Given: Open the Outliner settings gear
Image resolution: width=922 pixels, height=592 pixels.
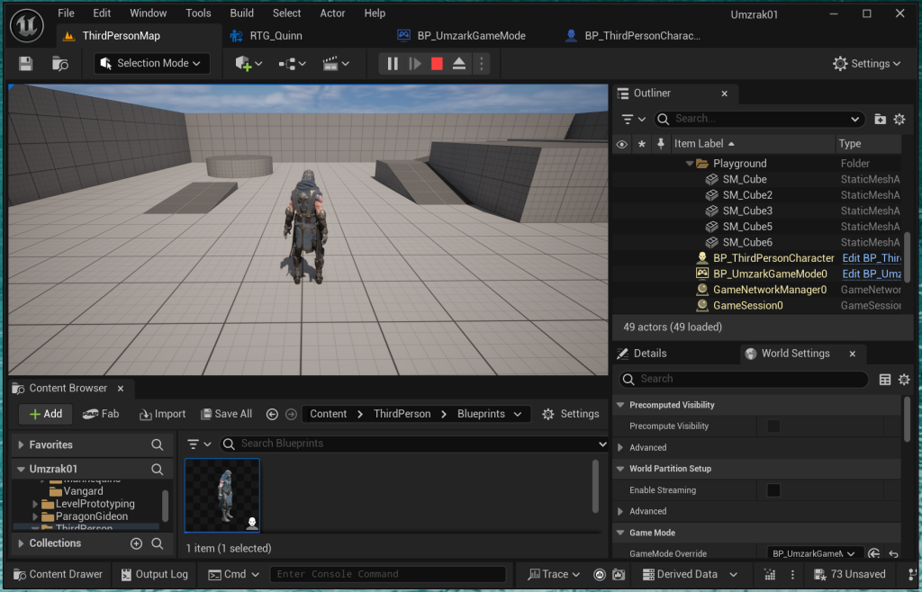Looking at the screenshot, I should [899, 120].
